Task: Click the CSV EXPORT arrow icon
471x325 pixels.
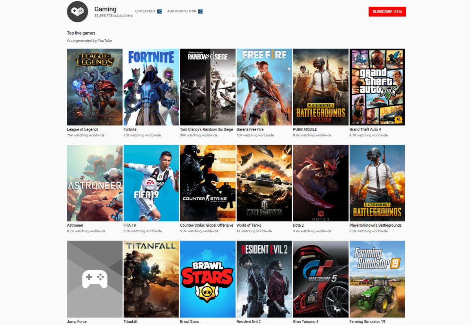Action: click(159, 11)
